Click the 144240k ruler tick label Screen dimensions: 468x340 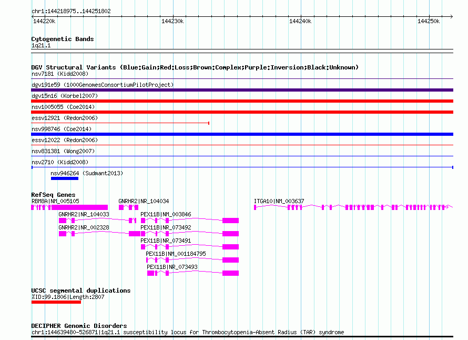pyautogui.click(x=300, y=21)
